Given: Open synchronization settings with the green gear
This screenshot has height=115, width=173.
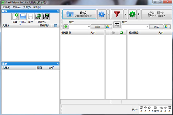Looking at the screenshot, I should [x=132, y=14].
